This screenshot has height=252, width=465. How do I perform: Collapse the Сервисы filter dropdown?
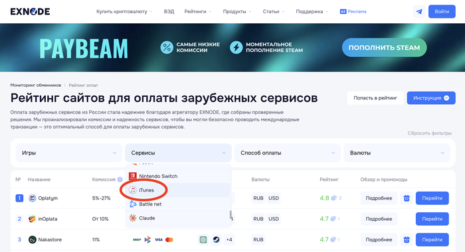(178, 153)
